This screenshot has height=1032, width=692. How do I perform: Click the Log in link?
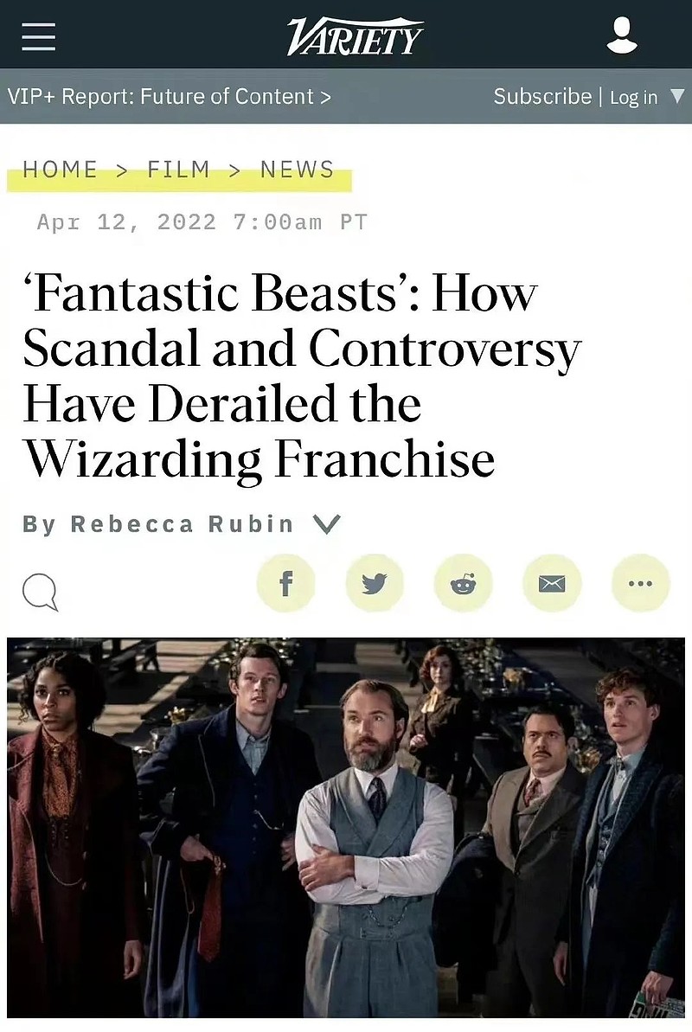click(633, 98)
